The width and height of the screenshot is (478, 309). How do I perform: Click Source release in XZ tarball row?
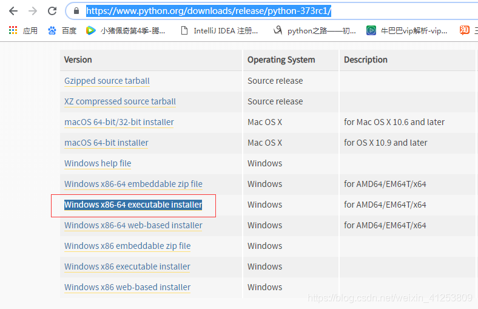[275, 101]
